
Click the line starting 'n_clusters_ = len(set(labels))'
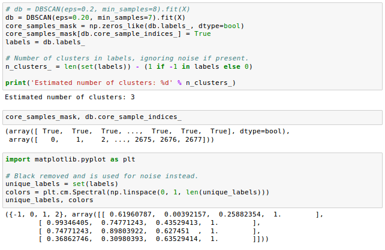point(129,66)
